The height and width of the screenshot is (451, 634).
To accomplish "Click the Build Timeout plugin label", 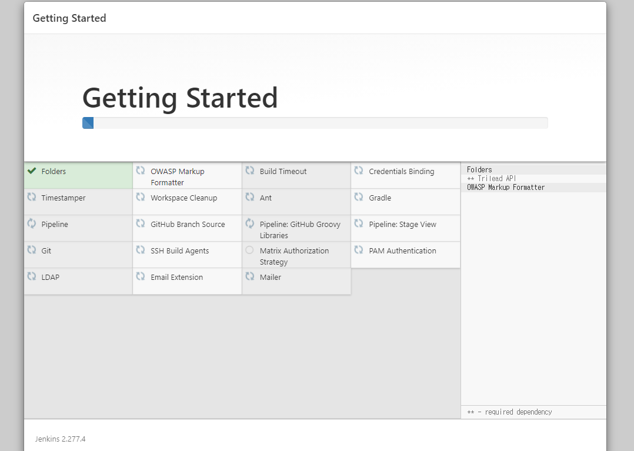I will [283, 171].
